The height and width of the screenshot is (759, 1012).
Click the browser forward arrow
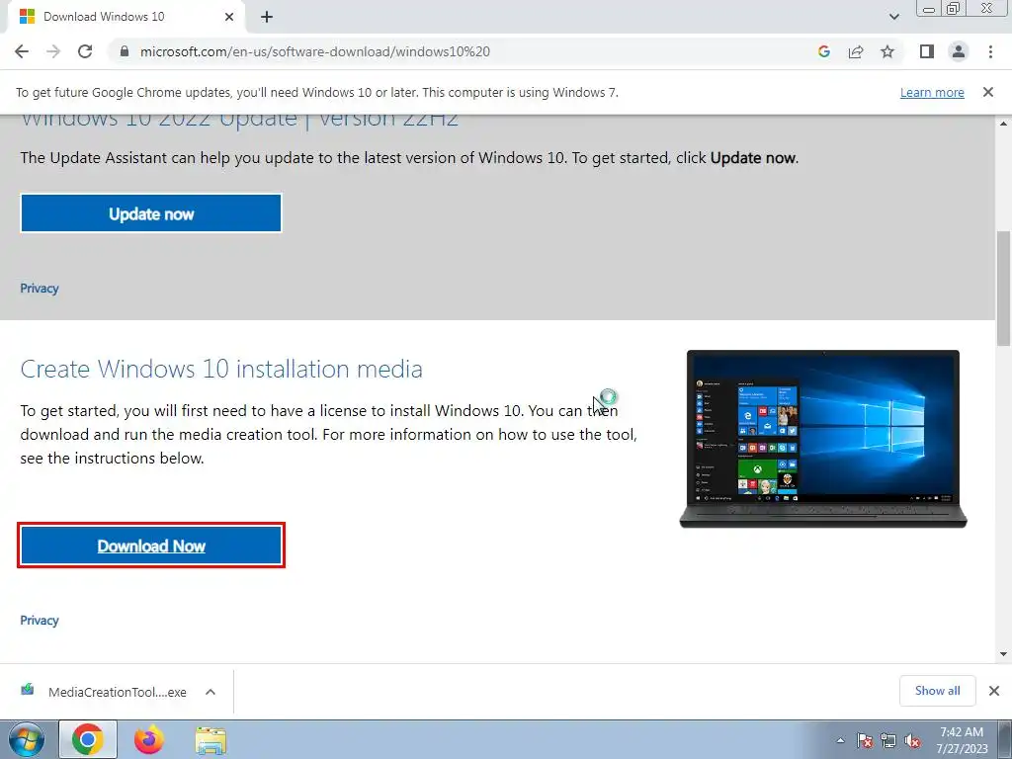pyautogui.click(x=53, y=51)
